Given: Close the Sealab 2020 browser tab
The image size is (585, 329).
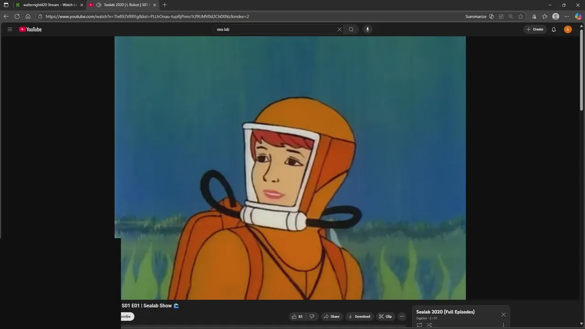Looking at the screenshot, I should [x=154, y=5].
